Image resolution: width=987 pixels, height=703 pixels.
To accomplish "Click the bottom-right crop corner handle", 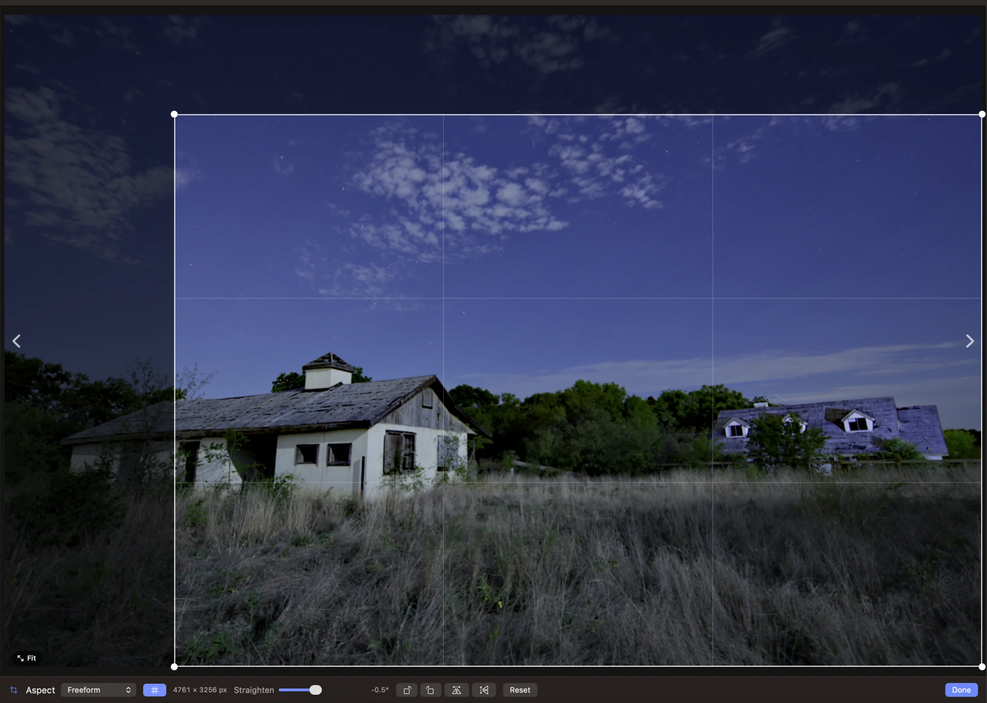I will coord(982,667).
